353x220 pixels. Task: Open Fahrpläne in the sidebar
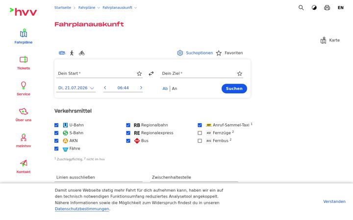coord(24,36)
